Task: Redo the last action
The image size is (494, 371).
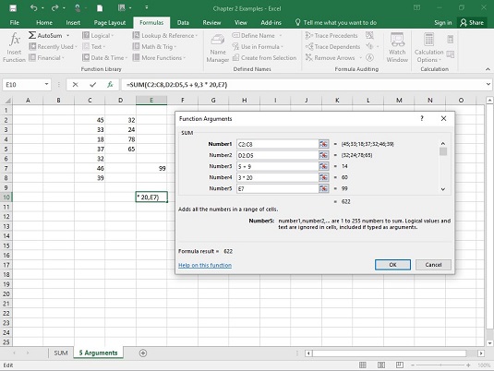Action: 54,8
